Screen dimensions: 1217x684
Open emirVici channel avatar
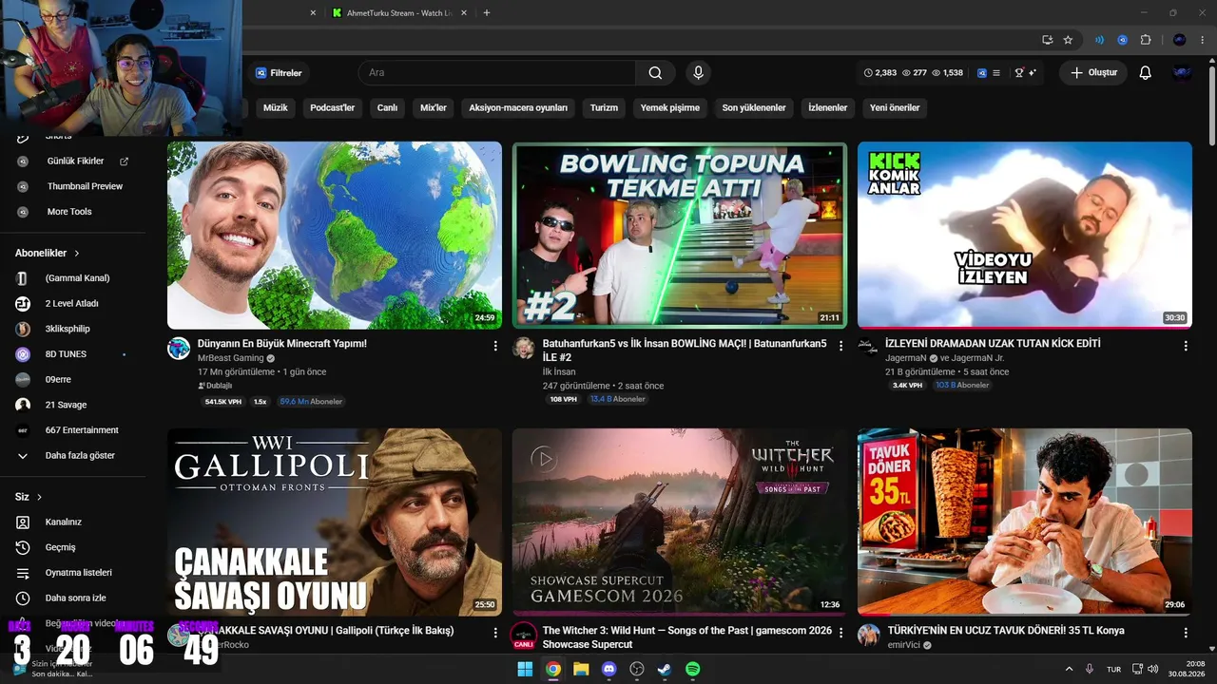click(869, 635)
